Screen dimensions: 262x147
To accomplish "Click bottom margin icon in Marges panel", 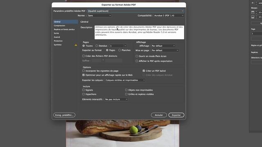I will (253, 17).
